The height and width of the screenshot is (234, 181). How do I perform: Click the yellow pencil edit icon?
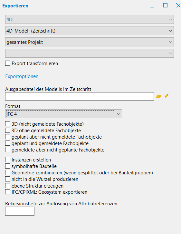tap(167, 96)
